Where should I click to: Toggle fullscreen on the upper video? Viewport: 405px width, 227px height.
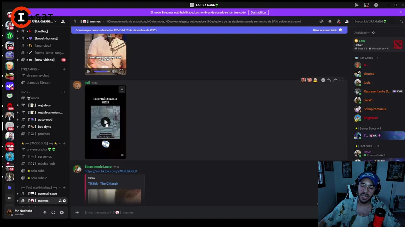tap(121, 72)
